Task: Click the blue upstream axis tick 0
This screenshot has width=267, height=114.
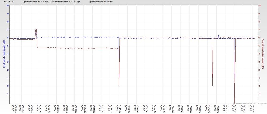Action: click(x=8, y=86)
